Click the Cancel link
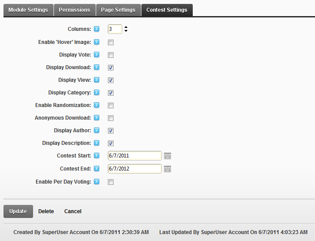315x241 pixels. pos(73,211)
